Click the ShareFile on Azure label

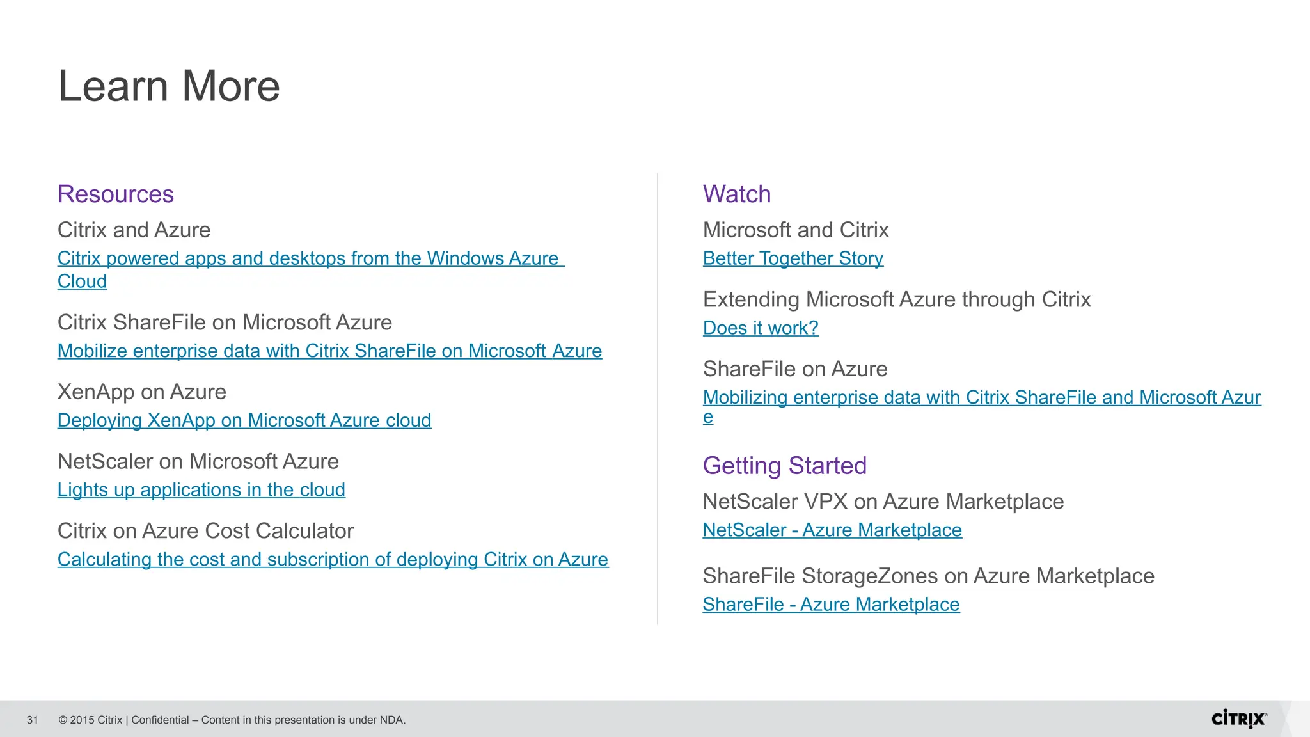pos(795,369)
